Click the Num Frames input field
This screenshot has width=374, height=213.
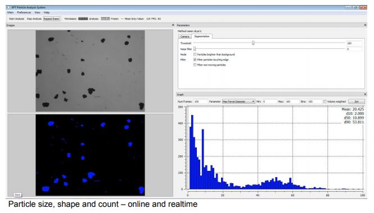(200, 101)
